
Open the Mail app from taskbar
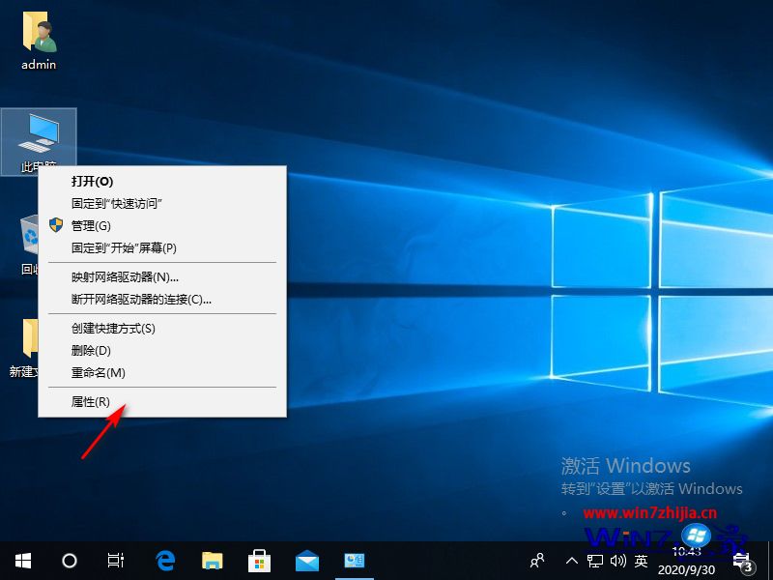tap(306, 561)
